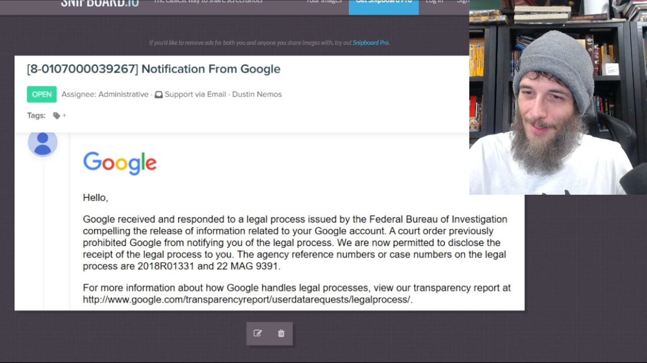Select the Log In navigation link
The image size is (647, 363).
[434, 2]
